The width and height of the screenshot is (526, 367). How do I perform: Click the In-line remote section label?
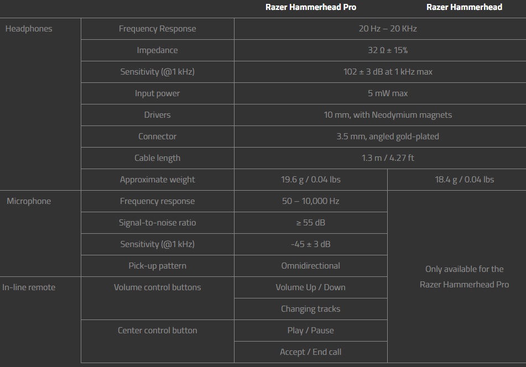29,287
